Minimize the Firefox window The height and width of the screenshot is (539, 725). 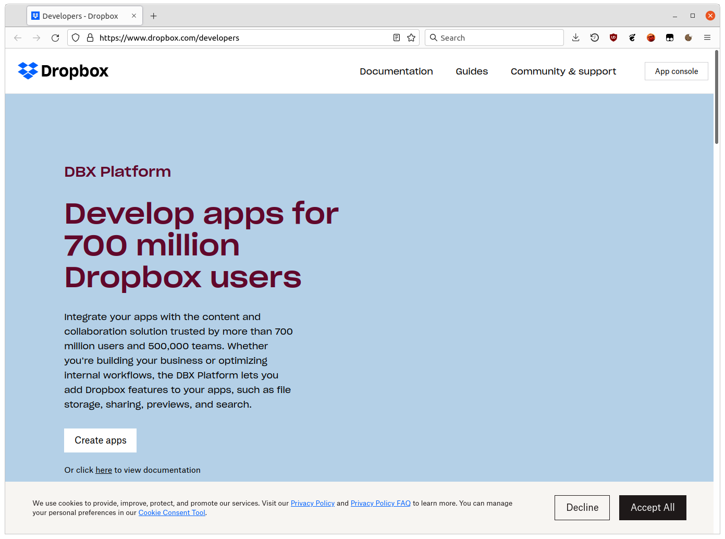[675, 16]
